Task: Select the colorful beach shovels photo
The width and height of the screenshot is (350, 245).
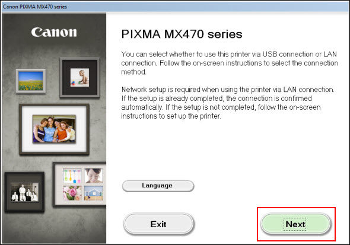Action: click(72, 176)
